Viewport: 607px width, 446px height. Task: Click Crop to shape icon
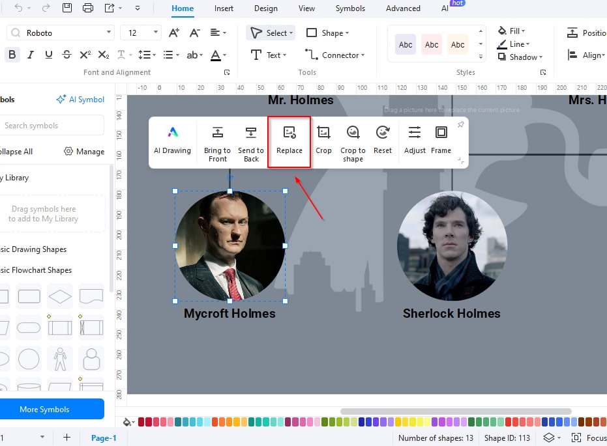click(353, 144)
